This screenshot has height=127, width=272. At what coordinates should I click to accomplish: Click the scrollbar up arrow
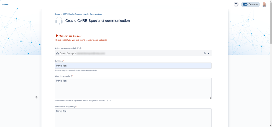coord(271,1)
